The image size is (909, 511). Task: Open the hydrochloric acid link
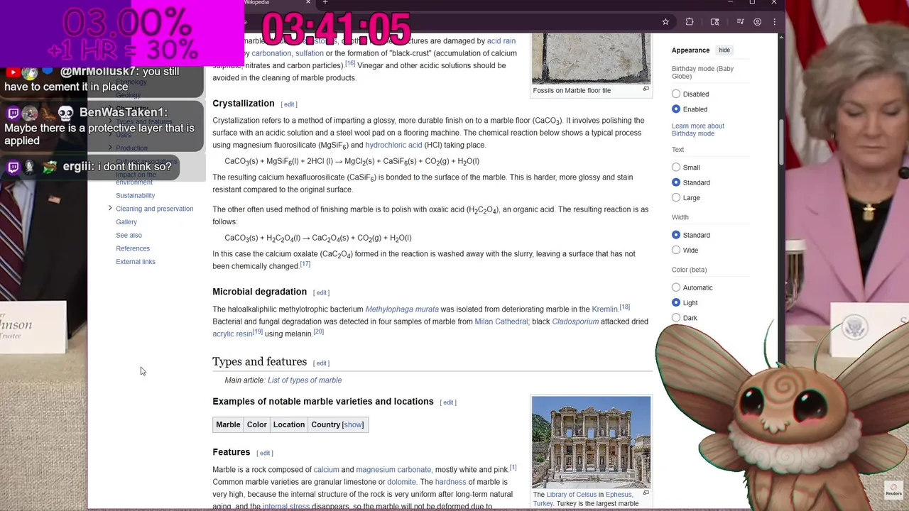tap(393, 145)
